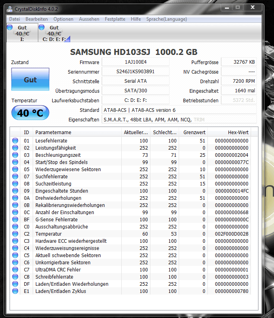Screen dimensions: 274x318
Task: Click the status orb for Schreibfehlerrate
Action: pos(15,277)
